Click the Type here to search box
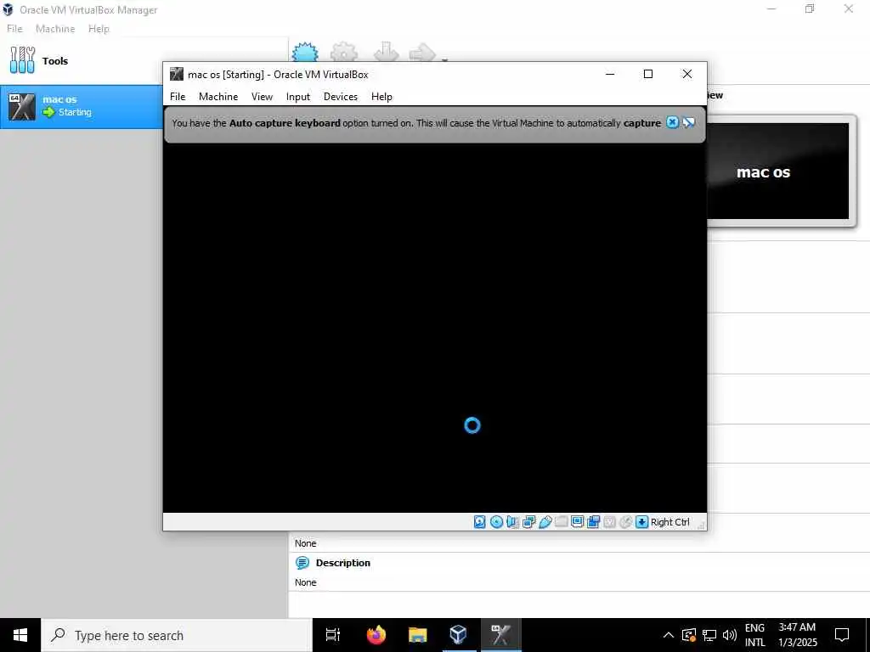 coord(177,635)
